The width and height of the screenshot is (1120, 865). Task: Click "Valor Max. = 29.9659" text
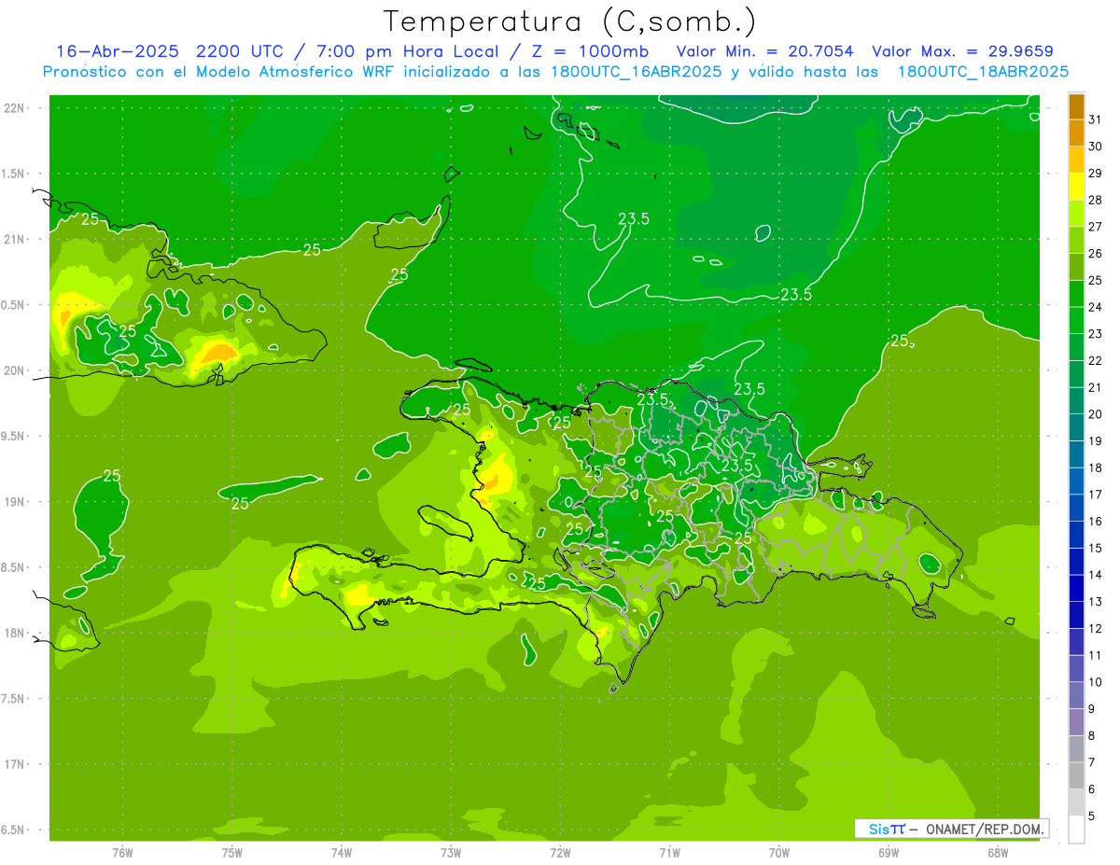pos(962,51)
